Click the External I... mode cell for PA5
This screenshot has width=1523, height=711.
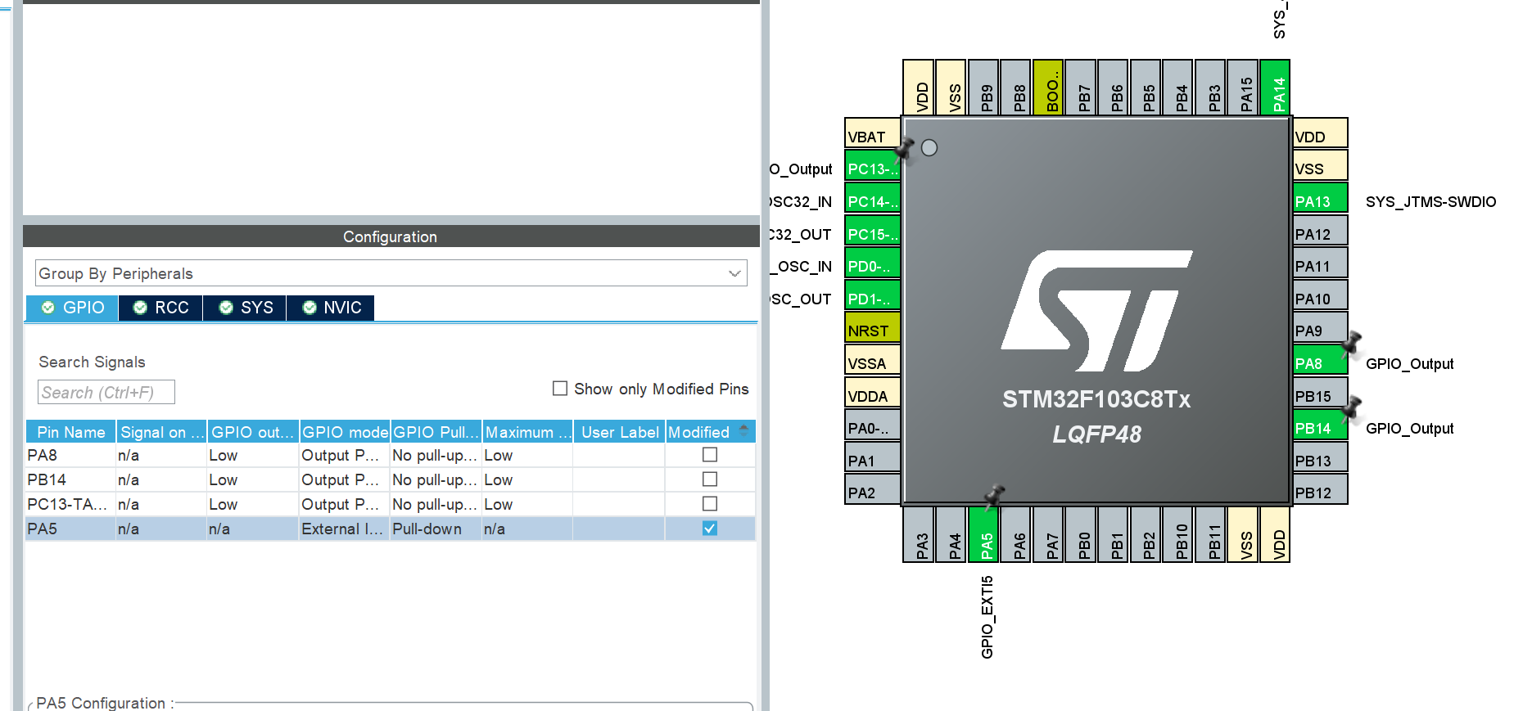pyautogui.click(x=345, y=529)
